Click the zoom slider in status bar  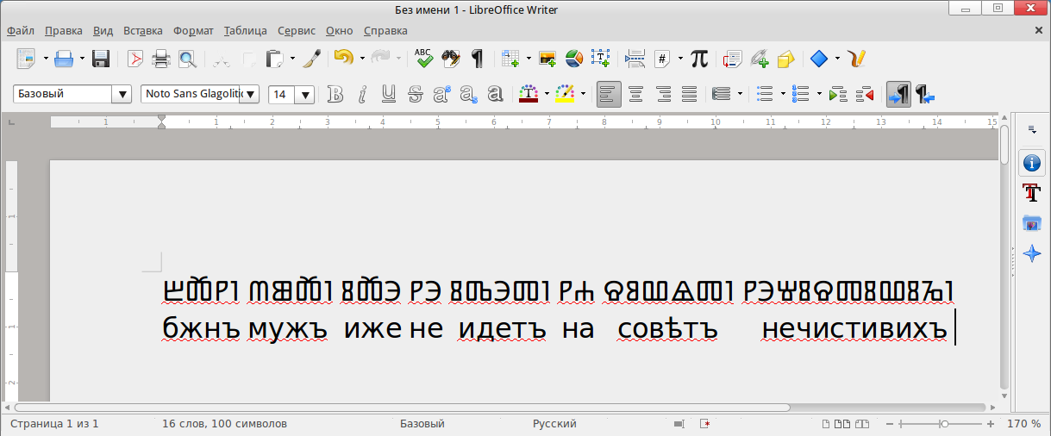(x=945, y=424)
